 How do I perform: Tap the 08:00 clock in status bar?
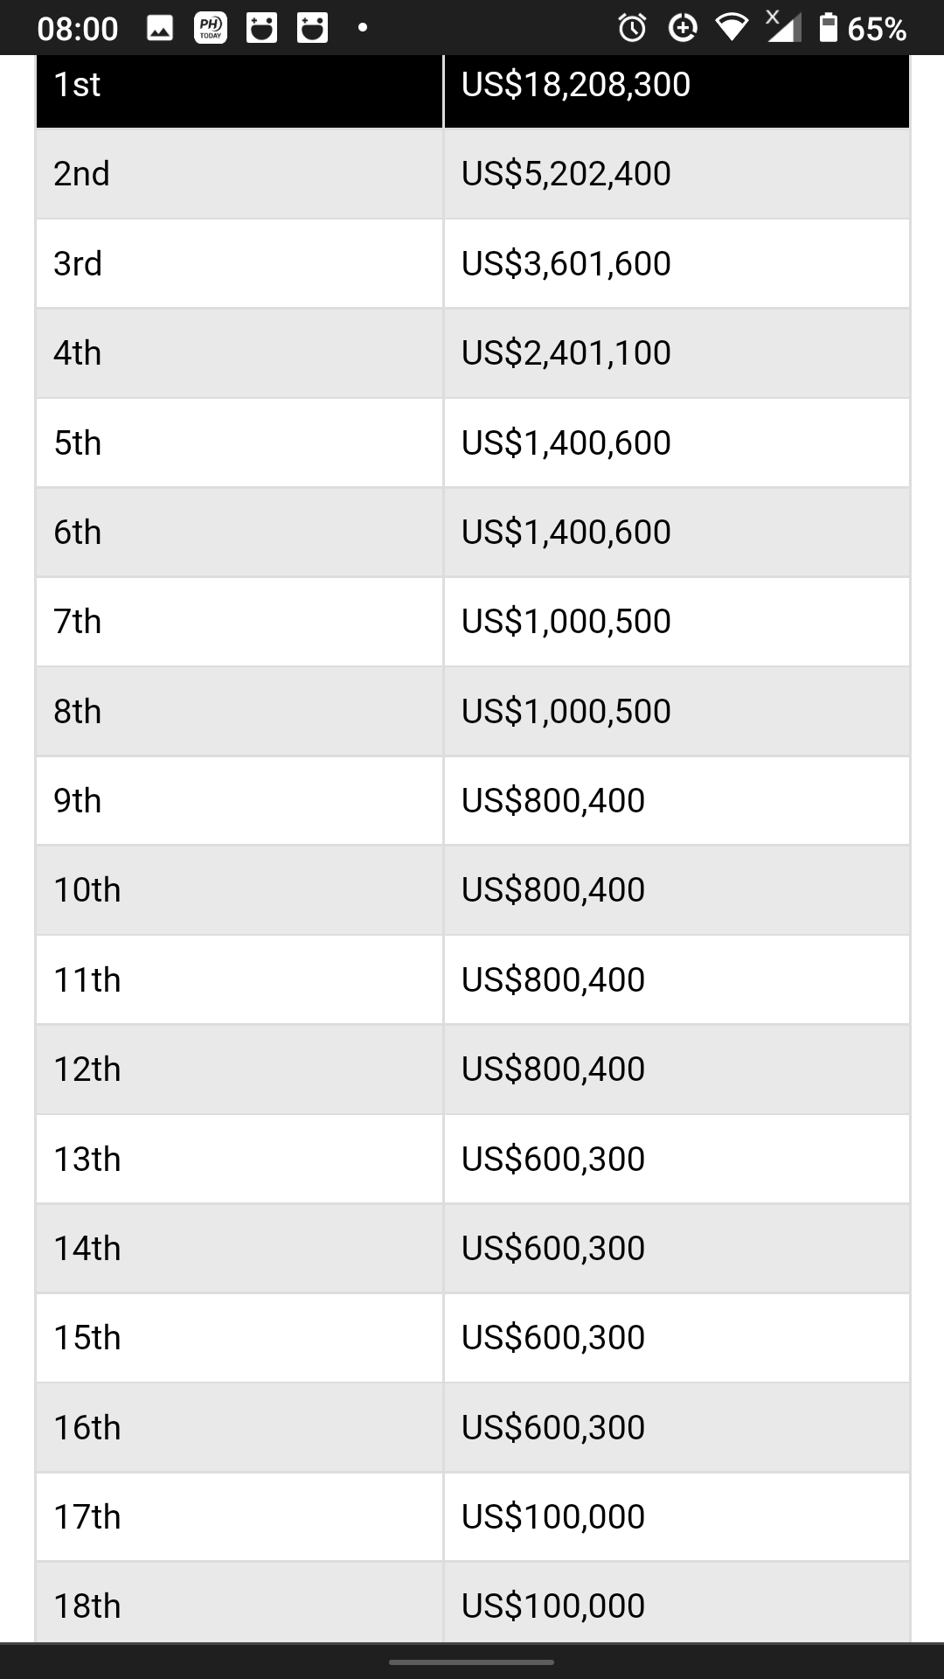[78, 29]
